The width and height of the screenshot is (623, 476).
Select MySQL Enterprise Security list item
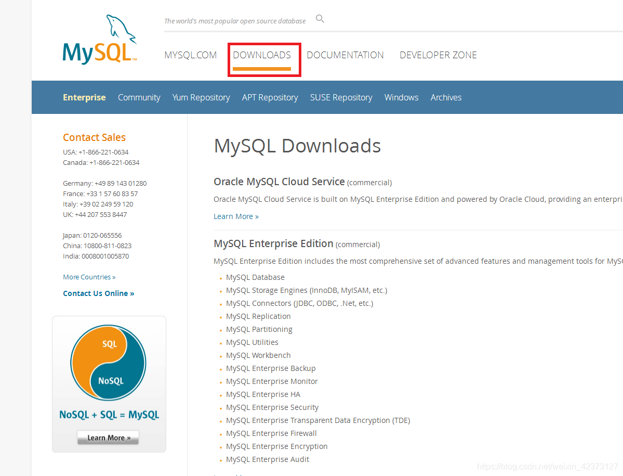tap(272, 408)
